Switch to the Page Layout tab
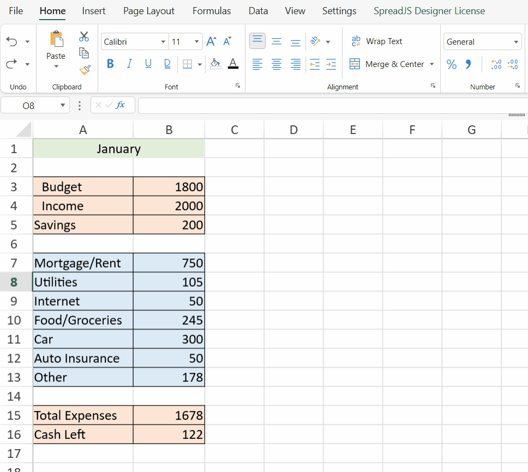The image size is (528, 472). (x=149, y=11)
